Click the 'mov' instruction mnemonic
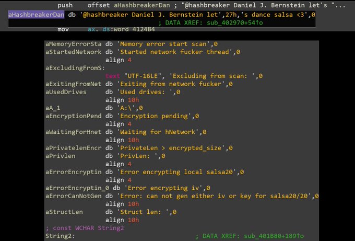The image size is (355, 241). [63, 29]
